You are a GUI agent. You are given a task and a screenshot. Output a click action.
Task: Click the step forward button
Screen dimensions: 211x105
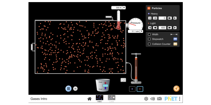[75, 89]
